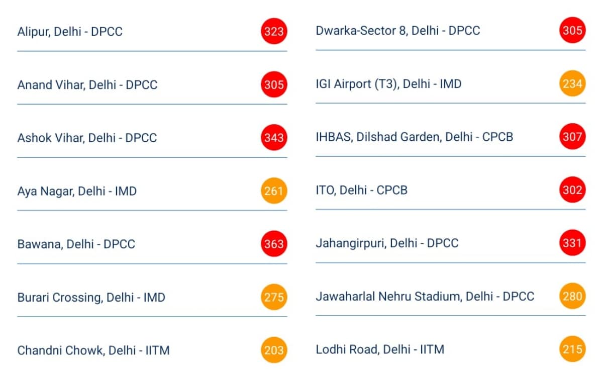This screenshot has width=603, height=371.
Task: Select Lodhi Road, Delhi - IITM station
Action: 380,349
